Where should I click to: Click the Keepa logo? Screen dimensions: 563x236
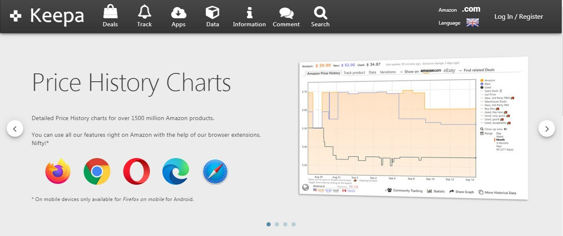click(x=47, y=16)
